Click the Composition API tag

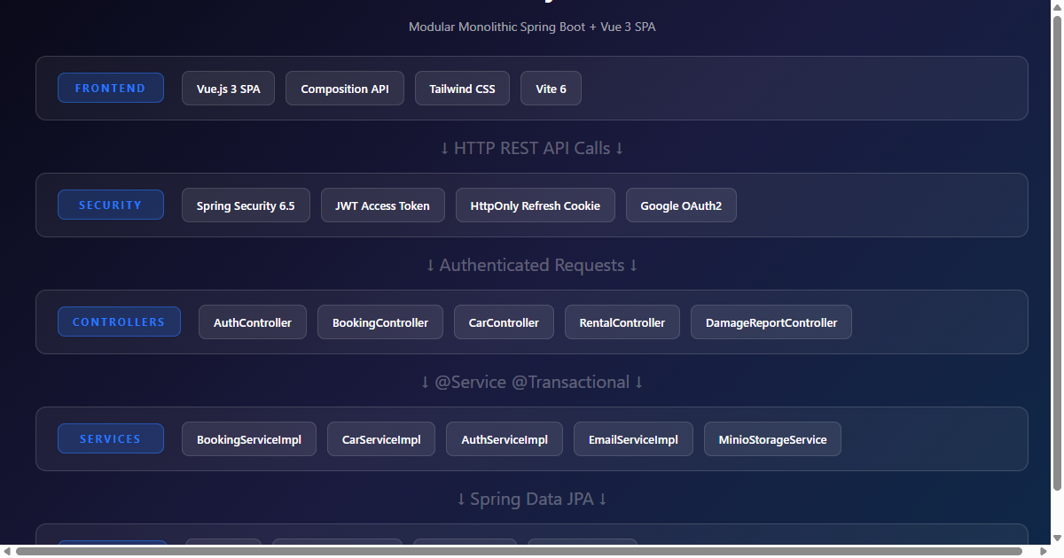click(x=345, y=89)
